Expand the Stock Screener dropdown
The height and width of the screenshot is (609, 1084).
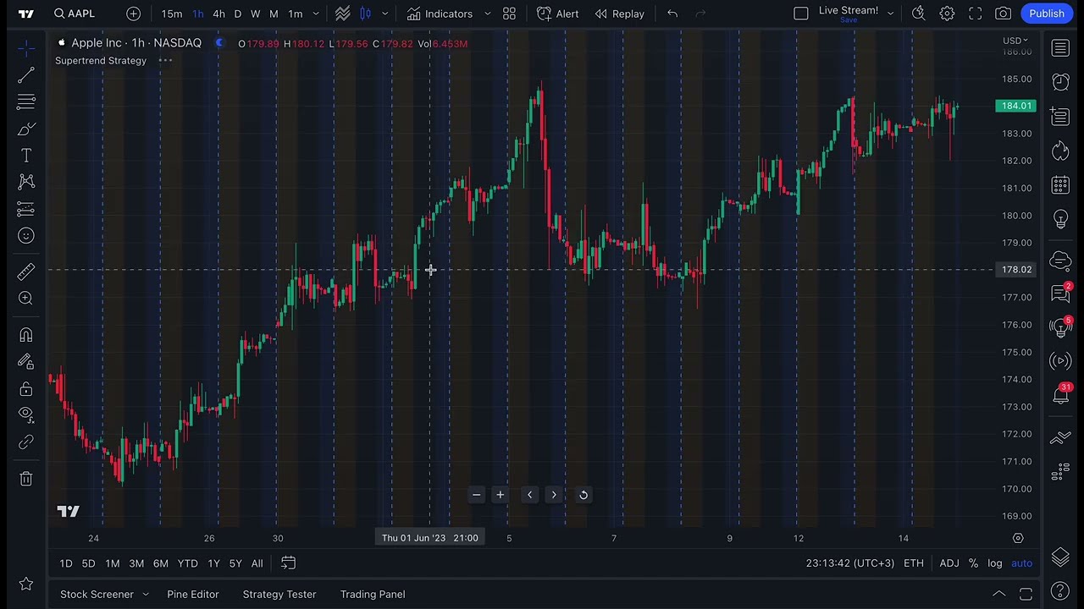click(x=146, y=595)
